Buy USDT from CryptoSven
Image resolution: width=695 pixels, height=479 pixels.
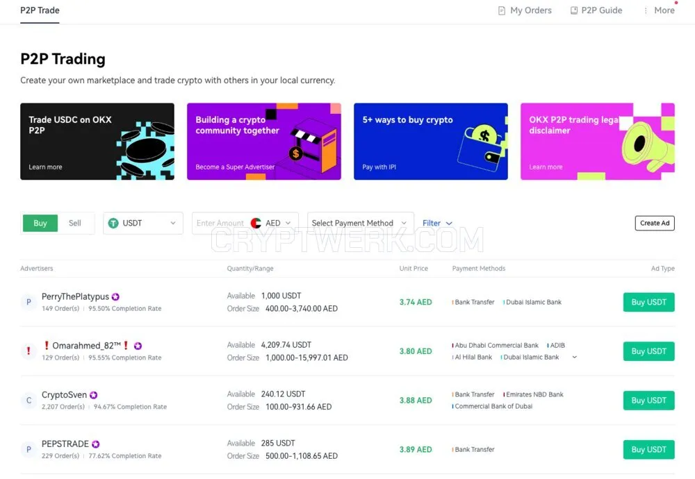coord(649,401)
